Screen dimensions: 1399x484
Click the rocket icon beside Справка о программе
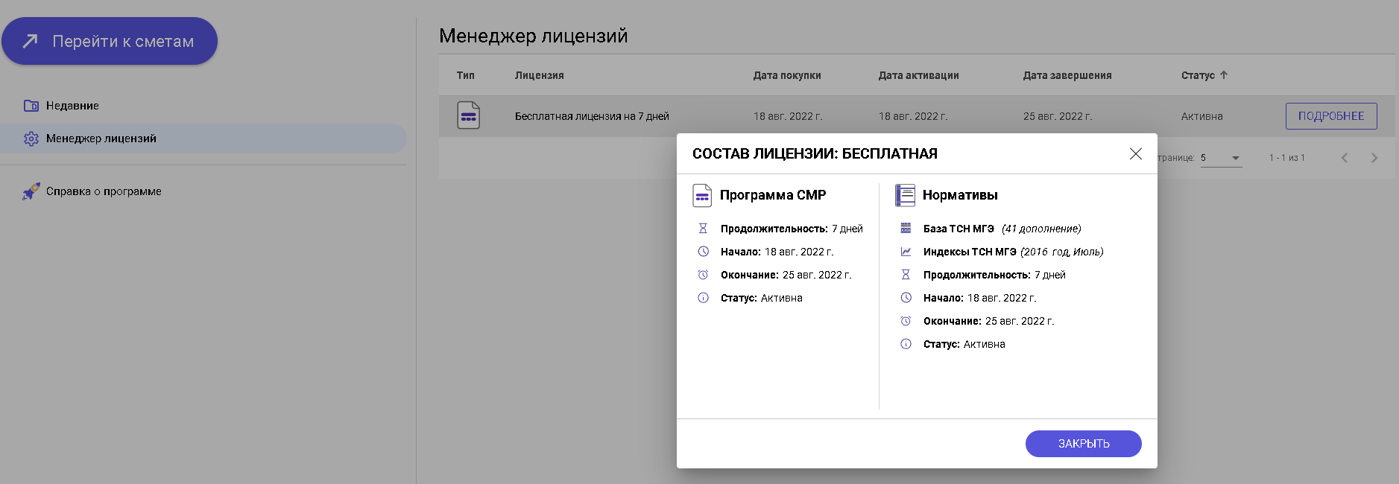[x=31, y=191]
